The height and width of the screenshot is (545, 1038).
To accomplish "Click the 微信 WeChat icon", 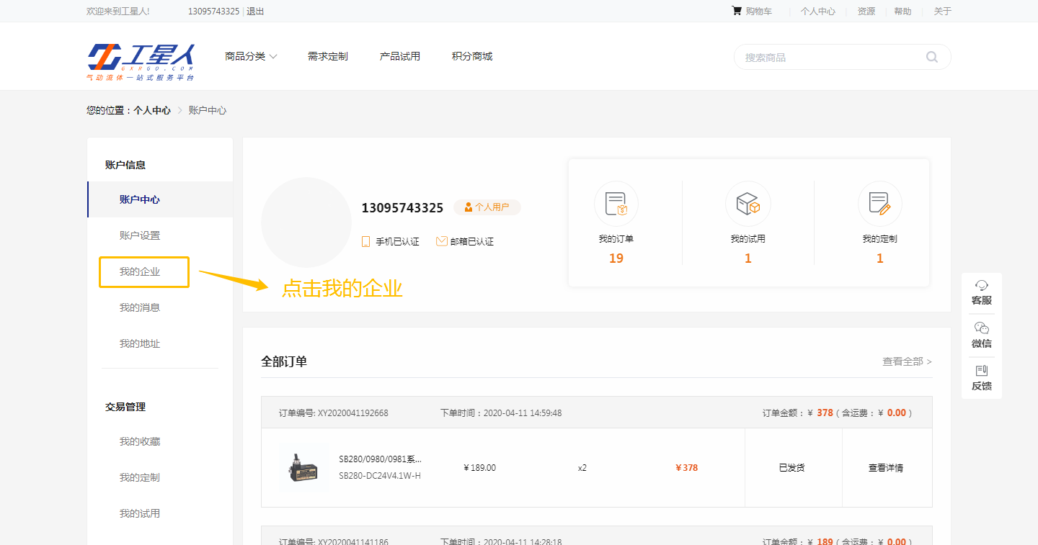I will click(x=982, y=328).
